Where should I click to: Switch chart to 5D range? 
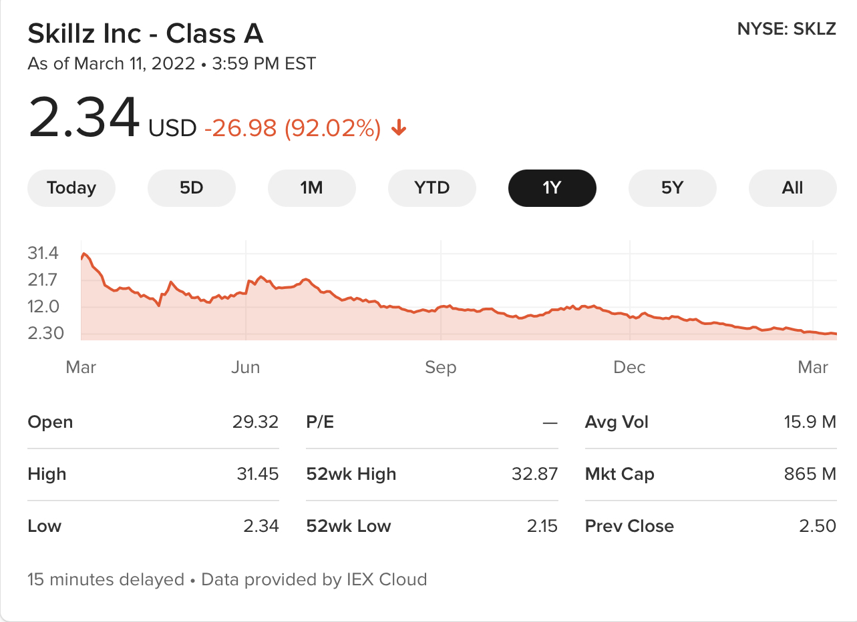click(x=191, y=188)
